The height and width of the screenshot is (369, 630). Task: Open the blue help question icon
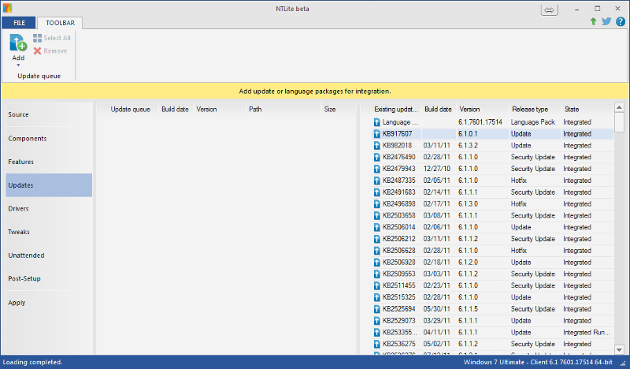621,21
